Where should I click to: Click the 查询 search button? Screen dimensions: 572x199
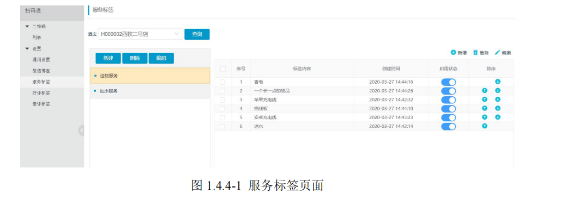coord(197,34)
